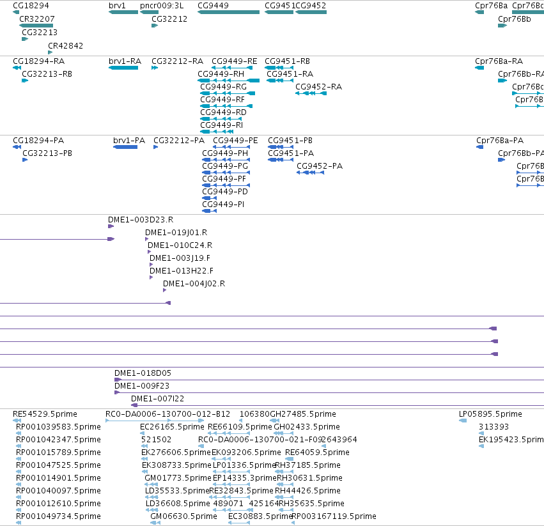544x526 pixels.
Task: Click protein CG9451-PA
Action: [291, 153]
